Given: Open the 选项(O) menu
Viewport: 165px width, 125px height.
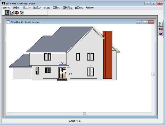Looking at the screenshot, I should [x=37, y=8].
